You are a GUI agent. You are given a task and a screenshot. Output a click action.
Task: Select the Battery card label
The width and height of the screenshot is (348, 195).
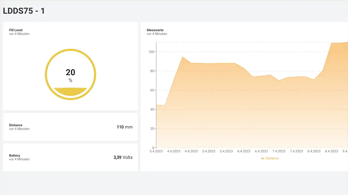tap(15, 155)
